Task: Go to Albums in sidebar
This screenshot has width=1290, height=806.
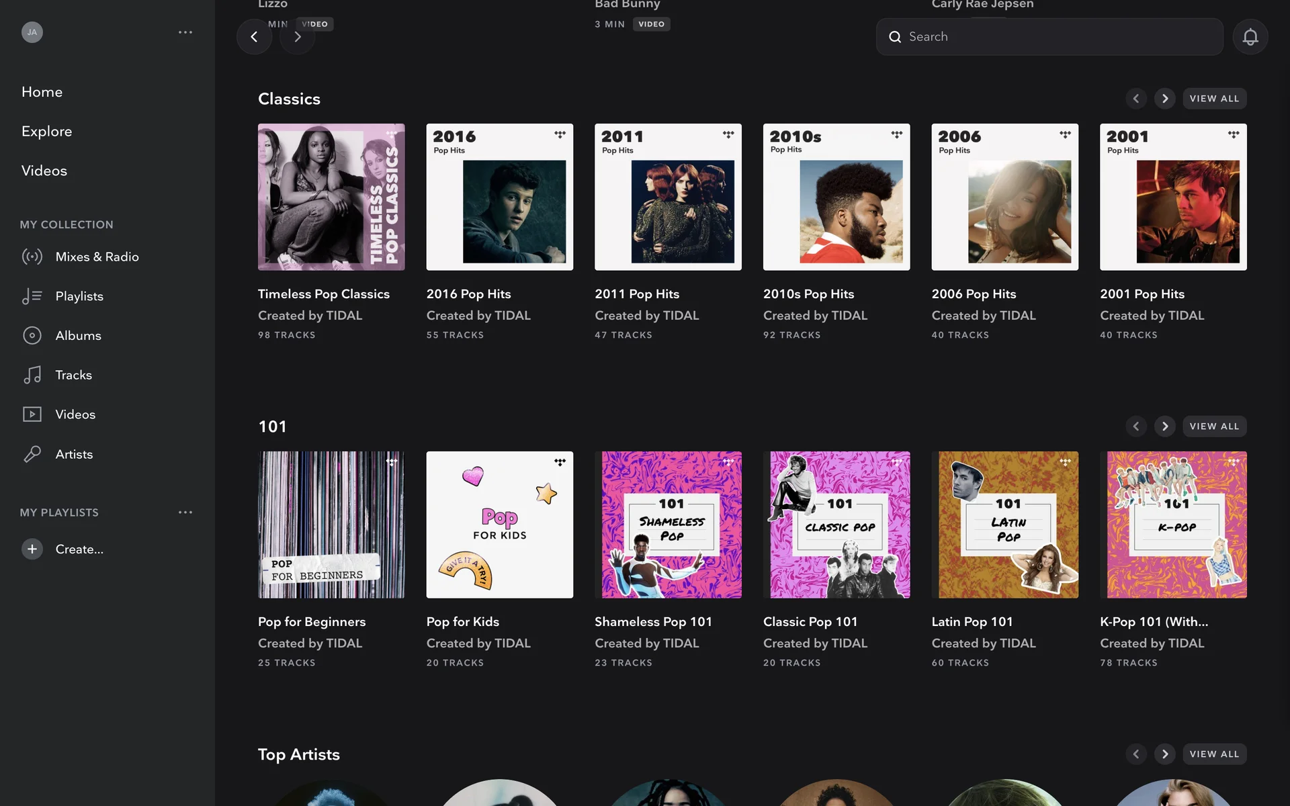Action: (78, 335)
